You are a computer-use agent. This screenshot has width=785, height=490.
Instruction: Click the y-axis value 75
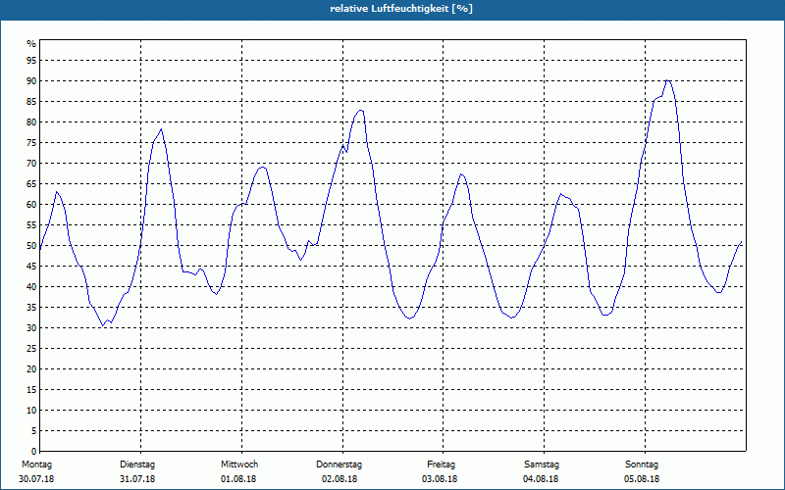click(x=31, y=143)
